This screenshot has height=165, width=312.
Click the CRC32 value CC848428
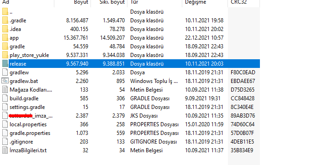(243, 98)
